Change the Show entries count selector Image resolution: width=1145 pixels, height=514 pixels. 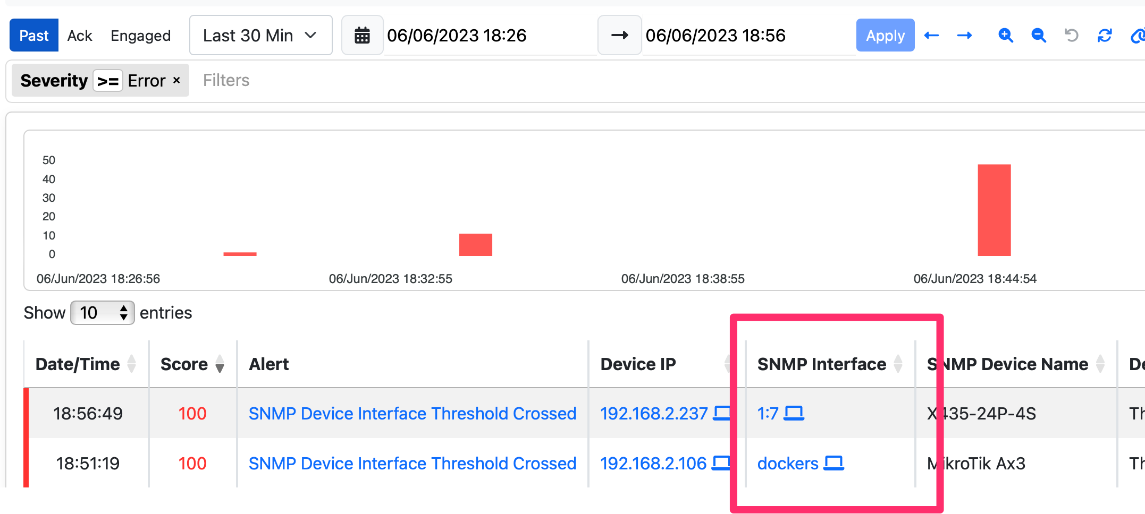102,313
